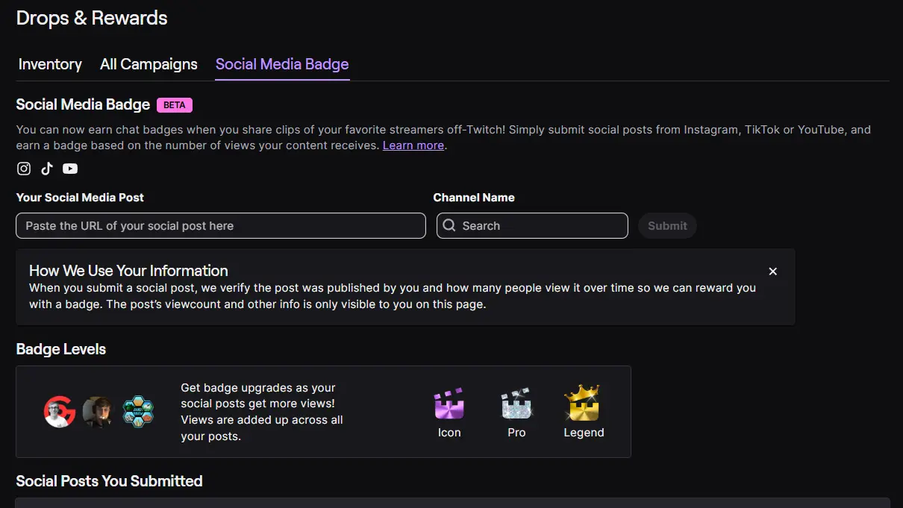
Task: Select the silver Pro badge level
Action: (x=516, y=405)
